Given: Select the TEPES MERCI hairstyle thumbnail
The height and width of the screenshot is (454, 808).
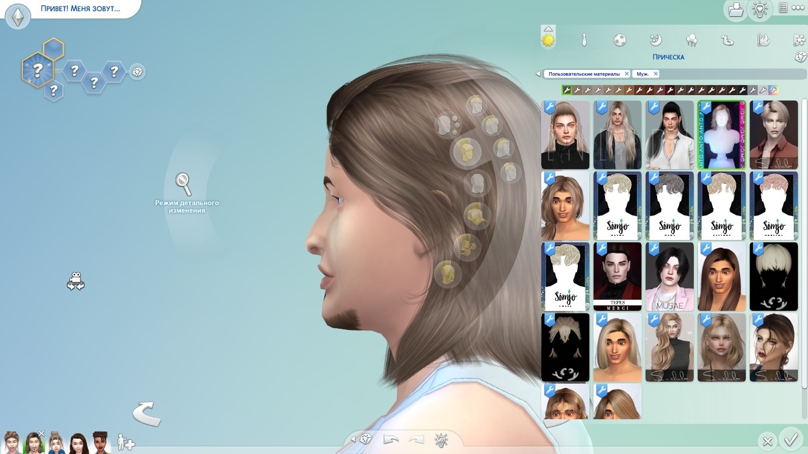Looking at the screenshot, I should click(618, 277).
